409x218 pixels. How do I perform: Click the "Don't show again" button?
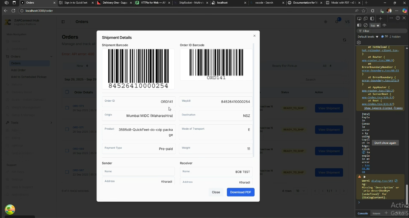[x=385, y=143]
